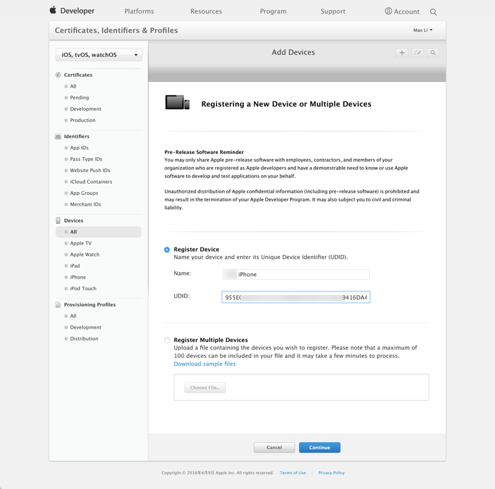Click the Continue button
Screen dimensions: 495x489
[x=319, y=448]
